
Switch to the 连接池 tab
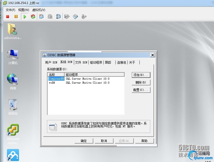point(121,62)
